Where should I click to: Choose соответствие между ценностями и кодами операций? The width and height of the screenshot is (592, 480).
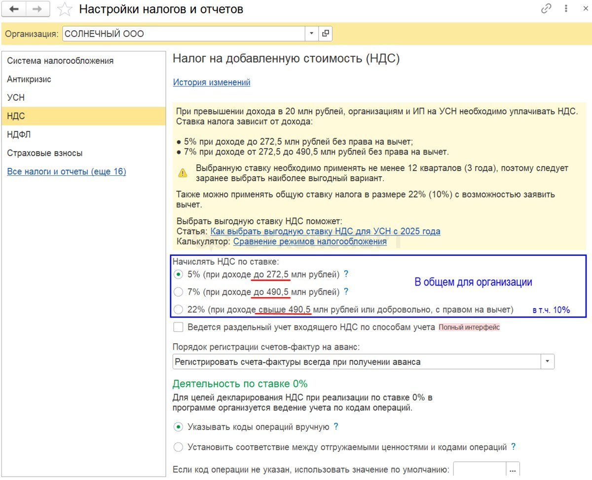(x=178, y=447)
